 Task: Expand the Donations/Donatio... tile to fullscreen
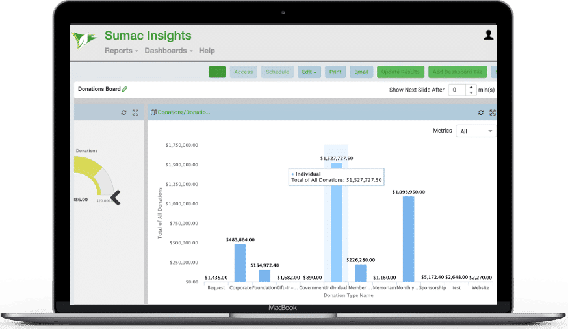pyautogui.click(x=493, y=112)
